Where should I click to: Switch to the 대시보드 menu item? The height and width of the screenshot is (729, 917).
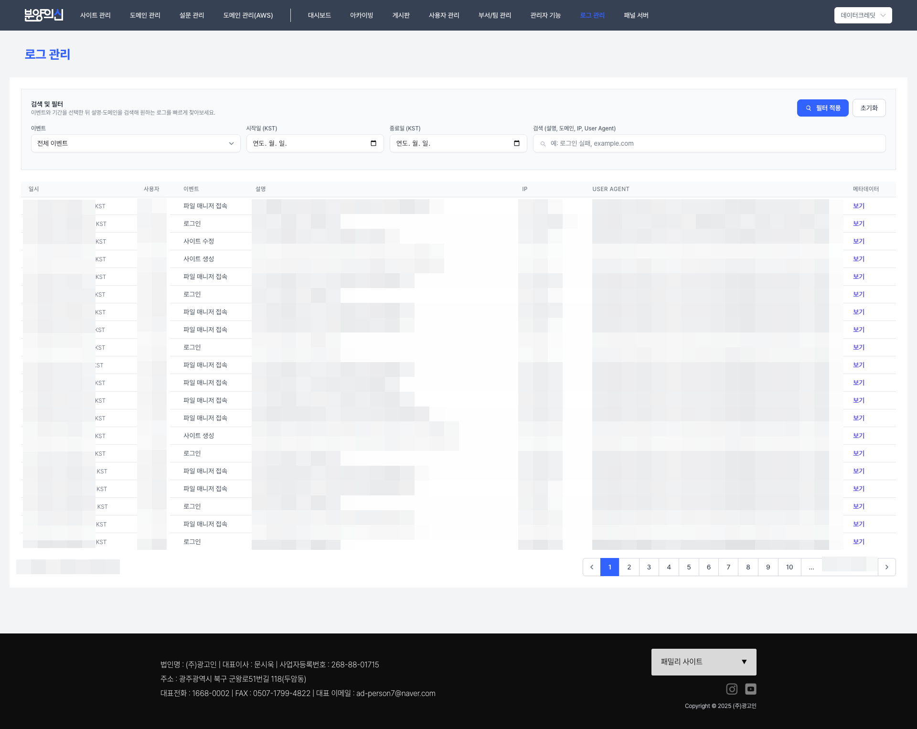coord(320,15)
